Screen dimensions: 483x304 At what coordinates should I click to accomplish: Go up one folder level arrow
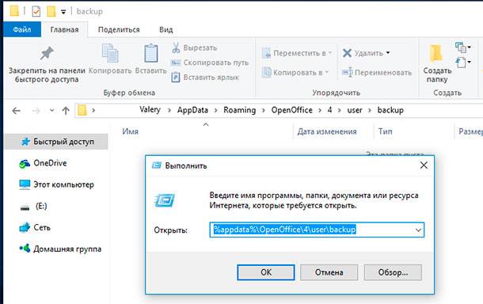point(65,111)
